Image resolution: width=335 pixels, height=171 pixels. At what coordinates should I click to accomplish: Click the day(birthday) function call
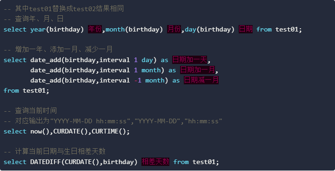point(209,30)
